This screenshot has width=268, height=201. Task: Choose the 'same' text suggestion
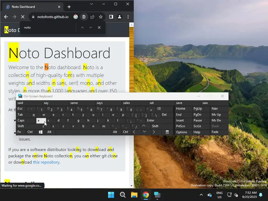click(82, 103)
